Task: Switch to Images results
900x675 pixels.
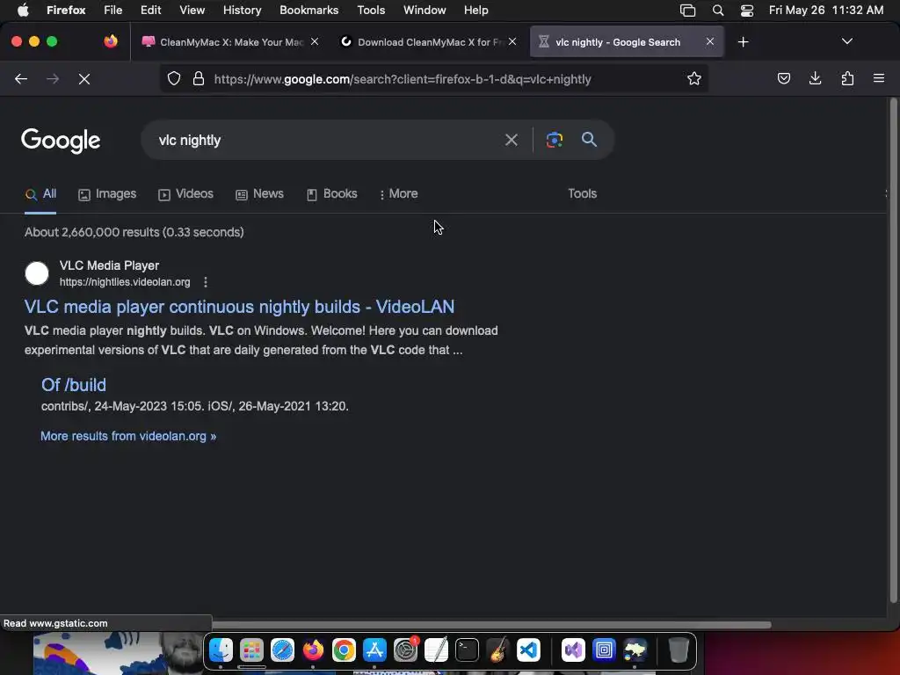Action: point(107,194)
